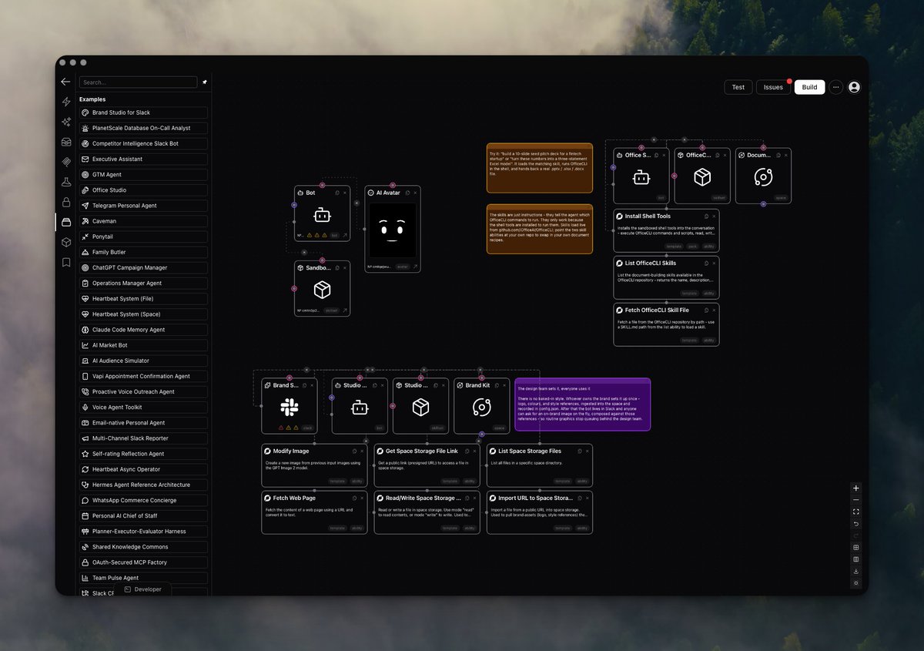The width and height of the screenshot is (924, 651).
Task: Choose Heartbeat System (File) example
Action: (143, 298)
